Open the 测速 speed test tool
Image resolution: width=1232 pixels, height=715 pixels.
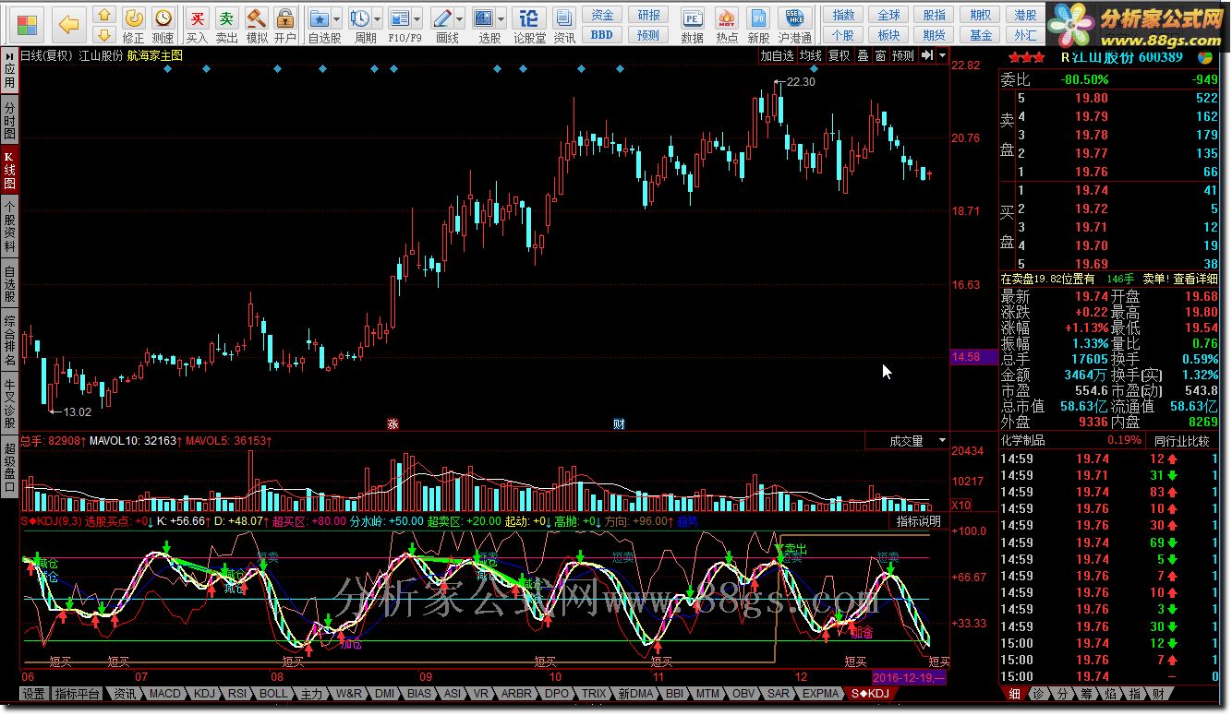pos(163,25)
